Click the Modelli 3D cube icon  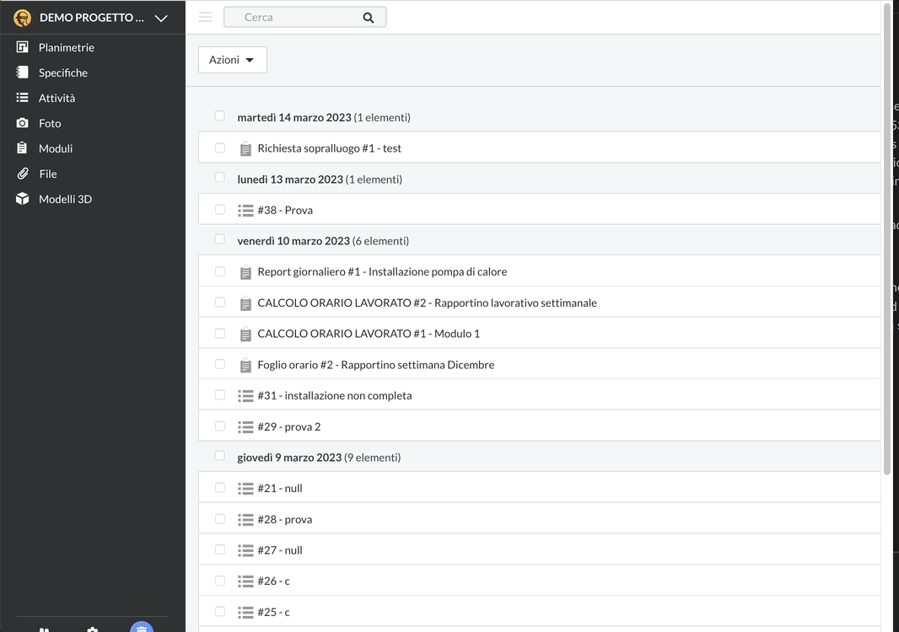pyautogui.click(x=23, y=199)
